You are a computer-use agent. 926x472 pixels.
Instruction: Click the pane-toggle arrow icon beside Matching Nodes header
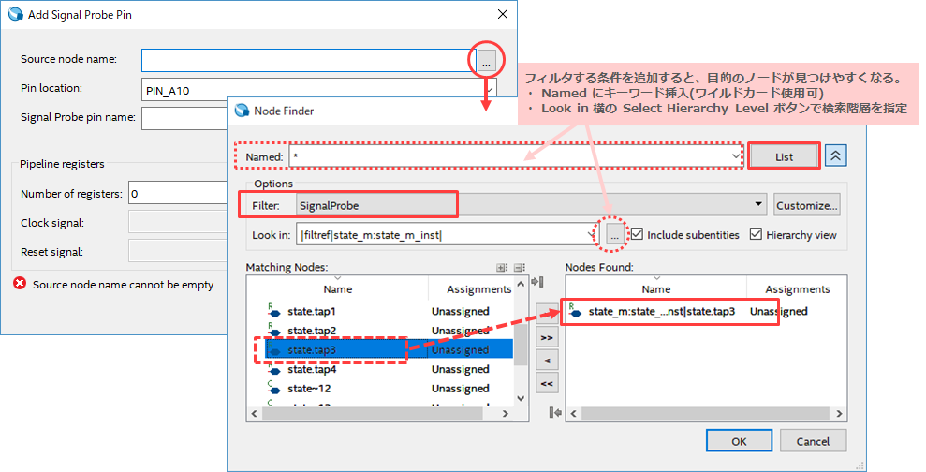[x=537, y=281]
